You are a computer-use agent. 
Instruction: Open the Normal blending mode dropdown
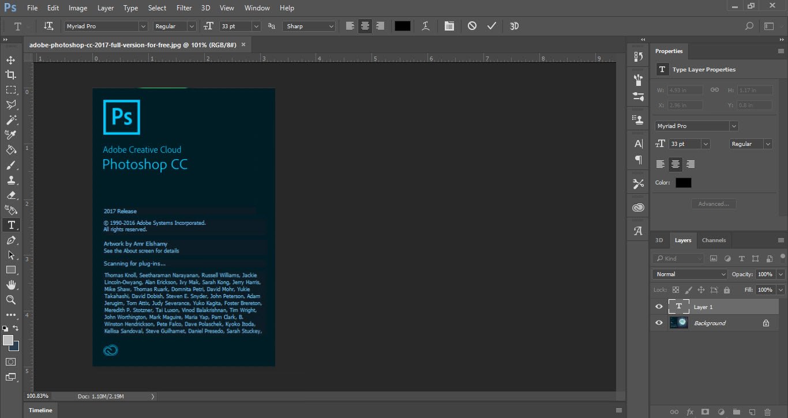(690, 274)
